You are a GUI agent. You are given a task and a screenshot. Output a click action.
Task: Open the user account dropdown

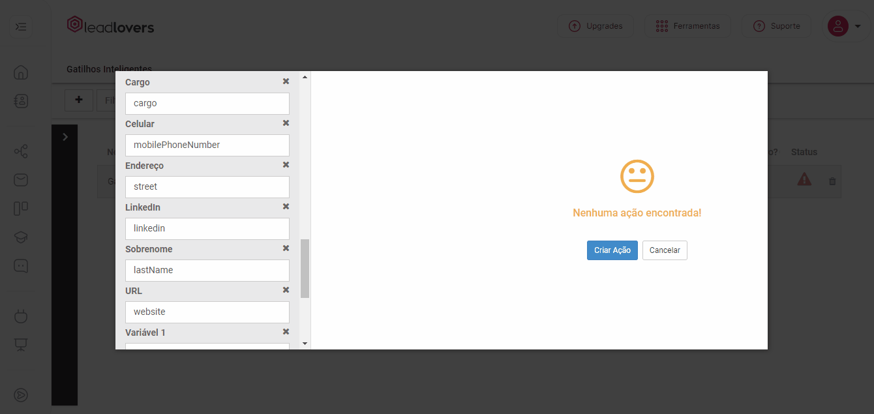pos(845,26)
